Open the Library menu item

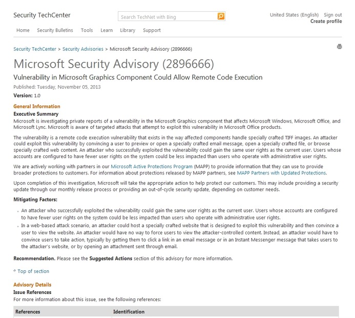(128, 30)
